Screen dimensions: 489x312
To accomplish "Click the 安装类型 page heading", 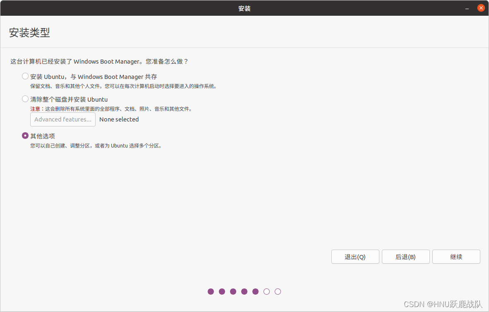I will pyautogui.click(x=29, y=33).
